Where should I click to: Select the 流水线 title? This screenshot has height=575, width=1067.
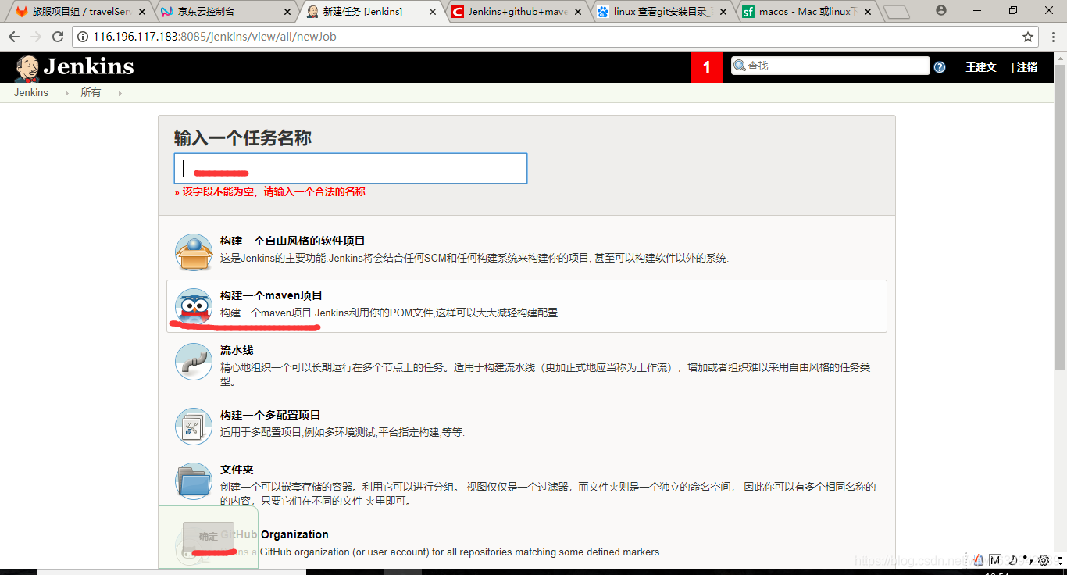tap(237, 350)
